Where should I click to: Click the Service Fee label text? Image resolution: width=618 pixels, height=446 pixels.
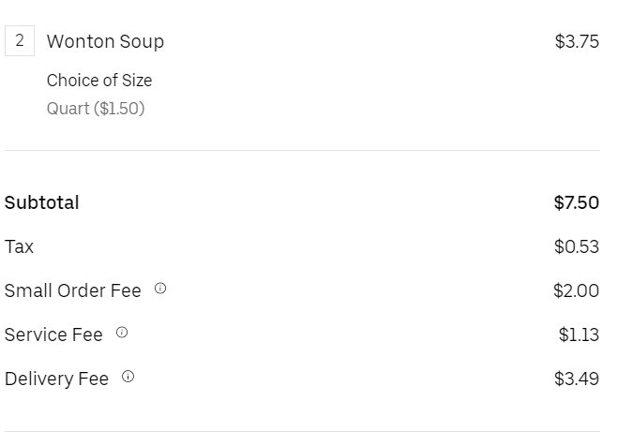coord(53,334)
